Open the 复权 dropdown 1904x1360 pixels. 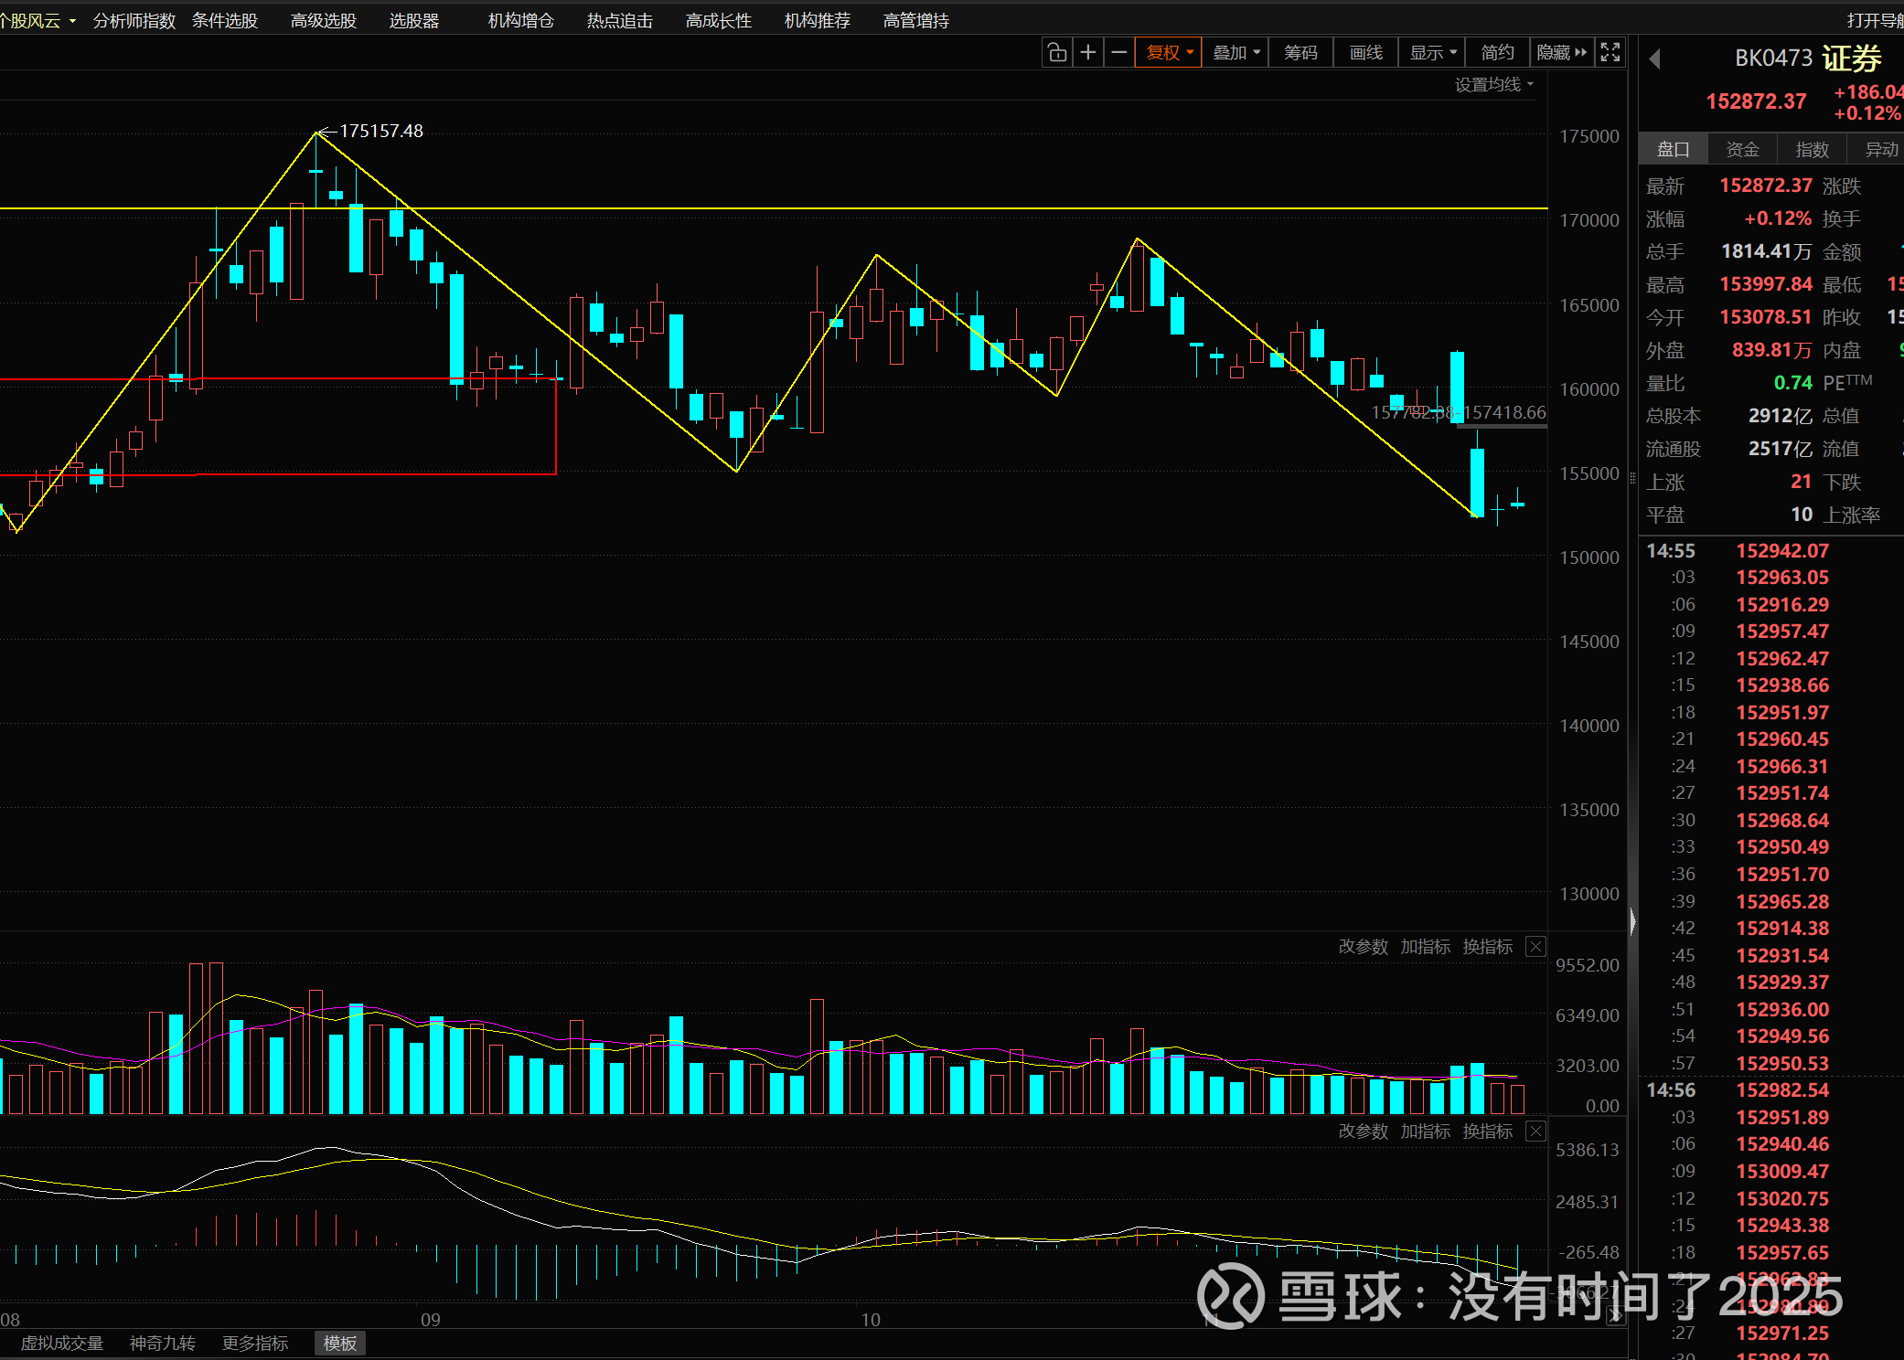pyautogui.click(x=1170, y=53)
